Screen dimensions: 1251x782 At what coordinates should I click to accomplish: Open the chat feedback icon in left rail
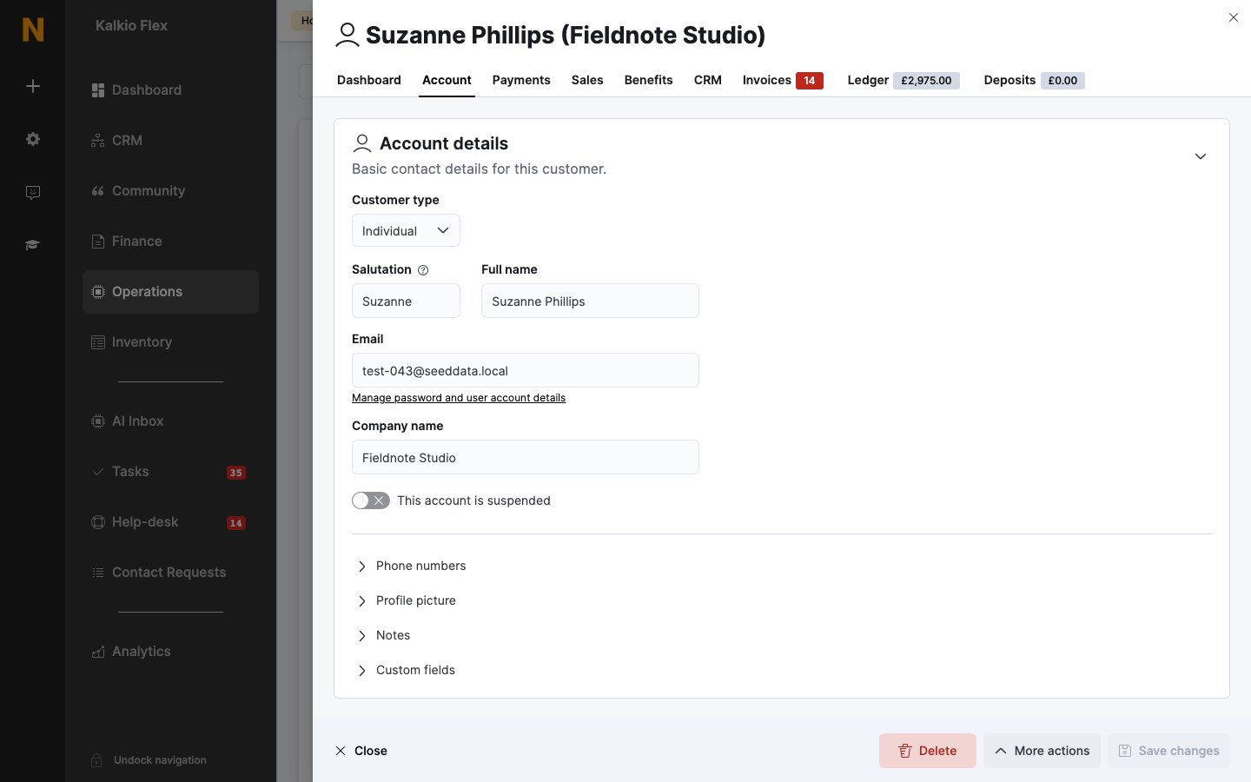(33, 192)
